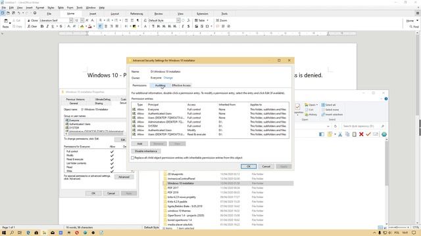Open the taskbar notification center
421x236 pixels.
pos(414,233)
